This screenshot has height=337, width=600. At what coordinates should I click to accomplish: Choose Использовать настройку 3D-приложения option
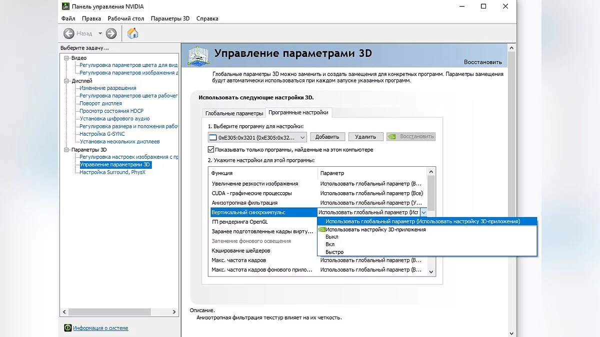coord(427,230)
